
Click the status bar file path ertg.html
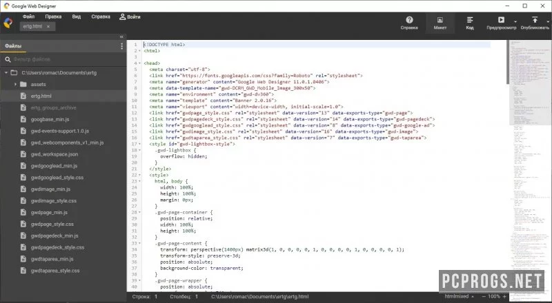click(260, 297)
